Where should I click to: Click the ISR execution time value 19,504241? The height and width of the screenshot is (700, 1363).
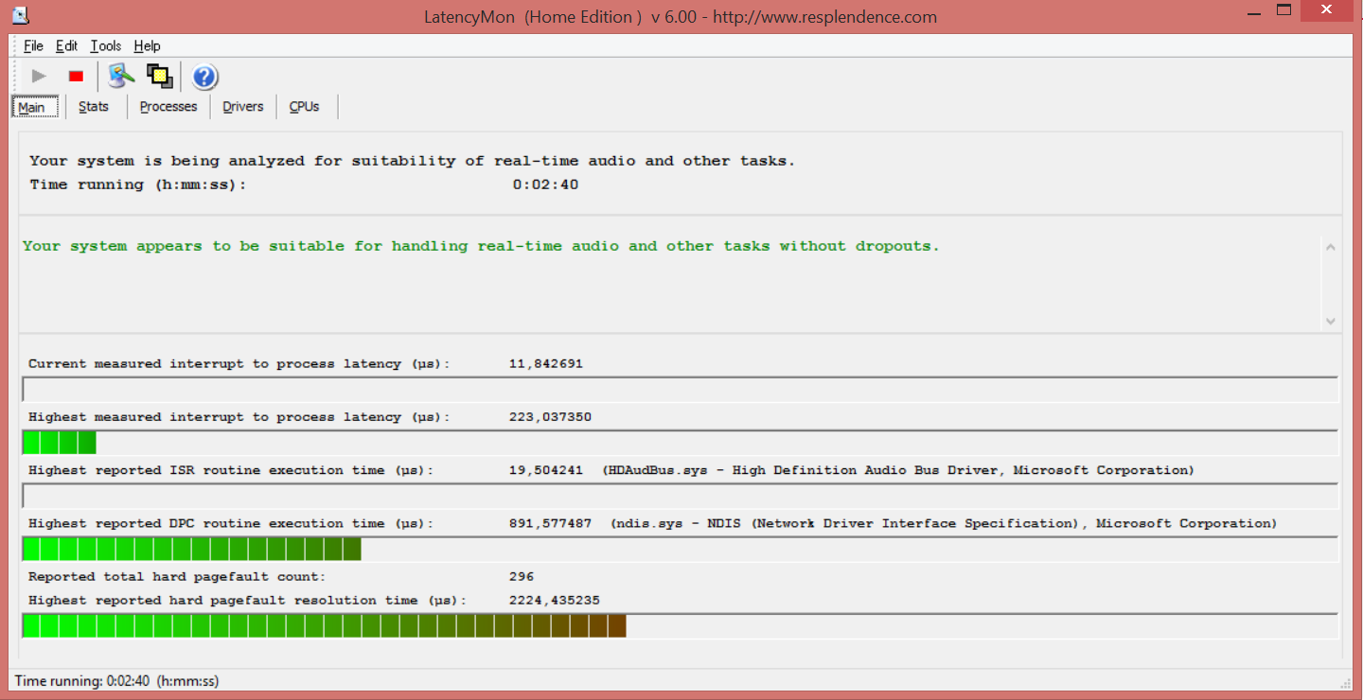tap(546, 470)
